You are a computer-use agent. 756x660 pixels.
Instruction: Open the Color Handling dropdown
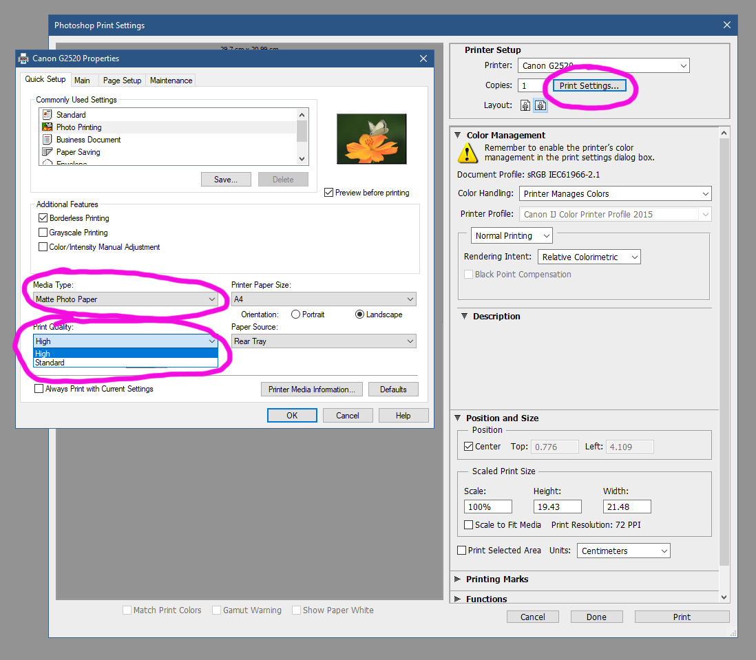[615, 194]
